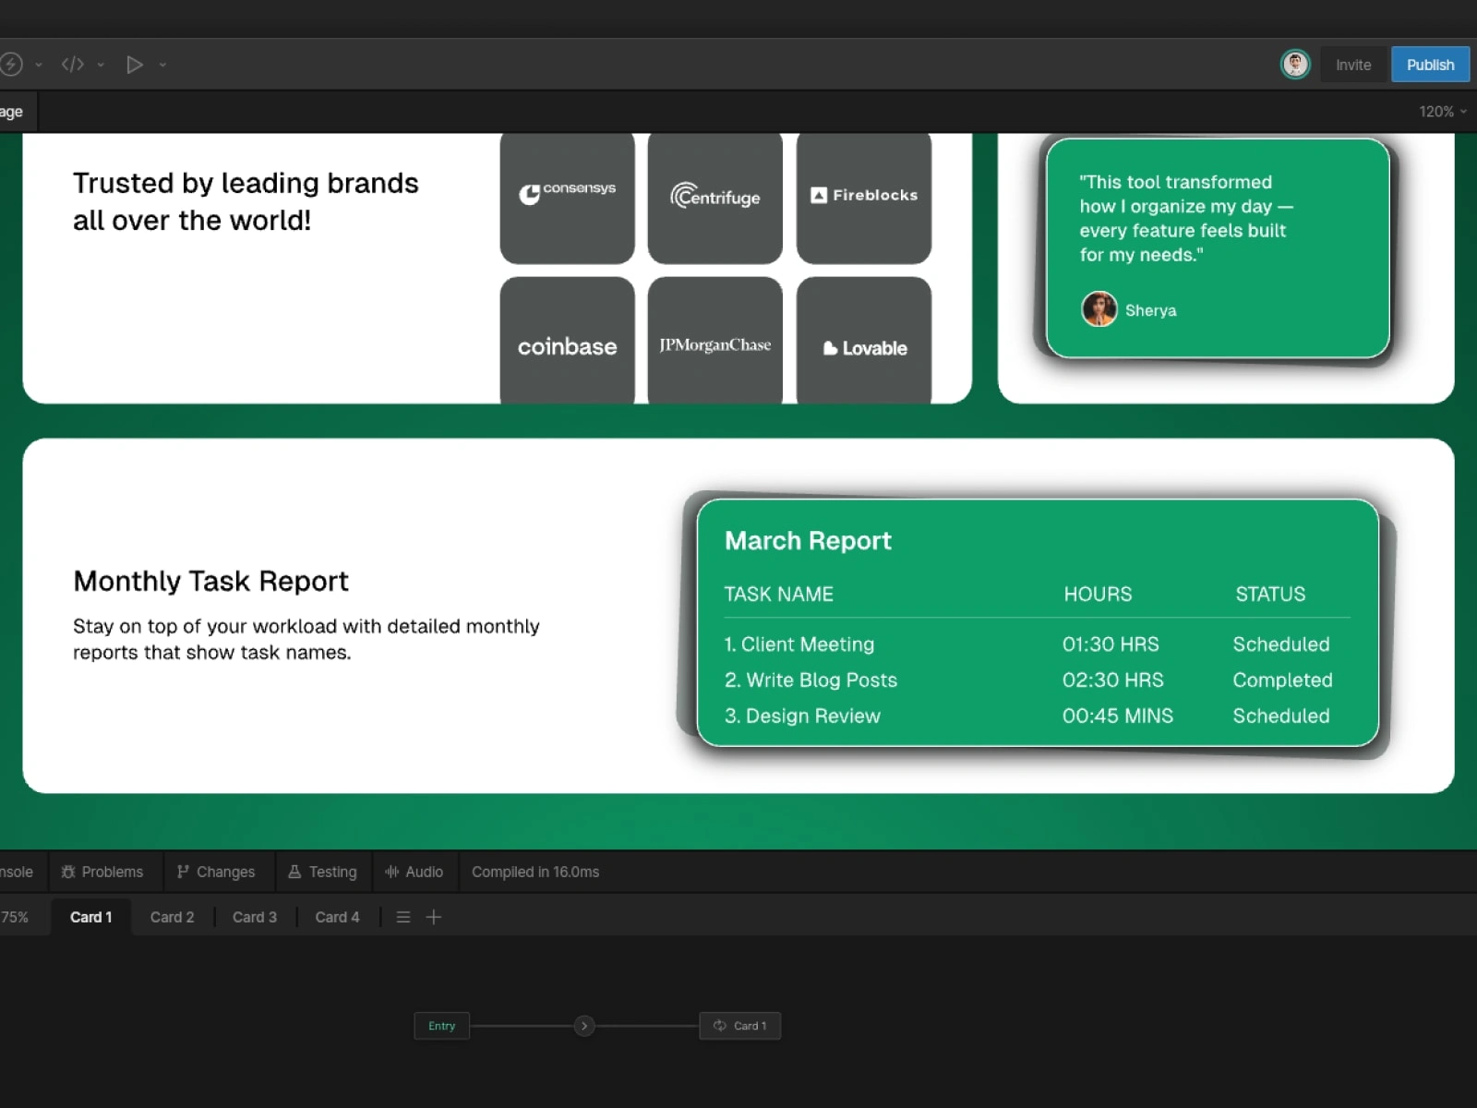This screenshot has width=1477, height=1108.
Task: Select the 'Stay on top of your workload' paragraph
Action: 306,639
